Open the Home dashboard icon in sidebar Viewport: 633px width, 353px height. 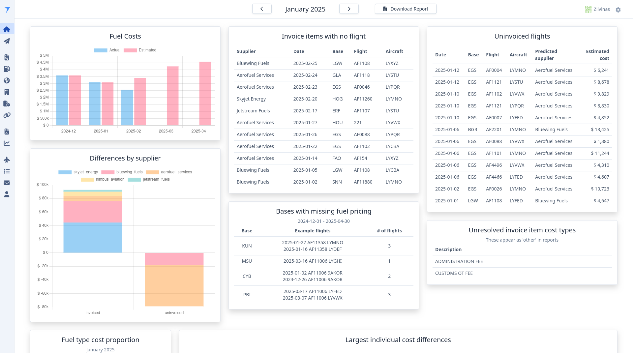(x=7, y=29)
